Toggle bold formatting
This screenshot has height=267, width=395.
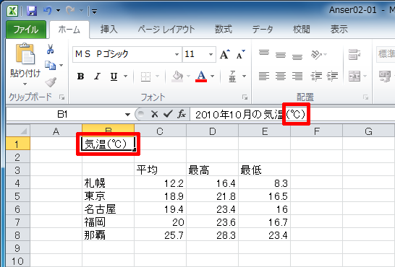point(80,76)
